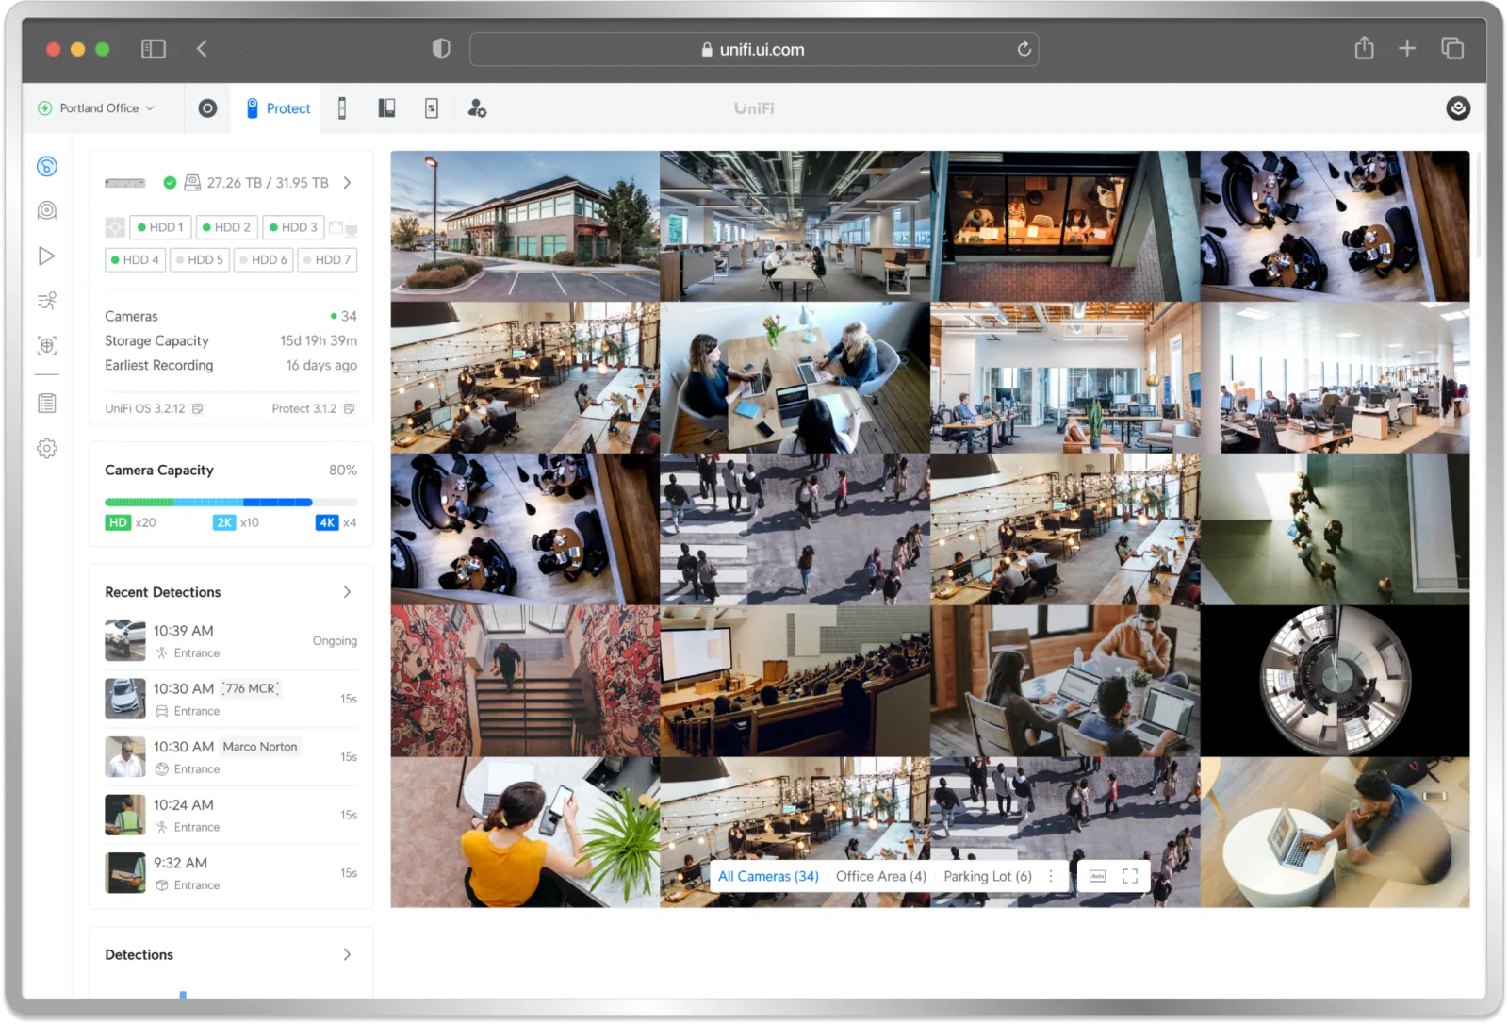
Task: Open the user management icon
Action: 477,108
